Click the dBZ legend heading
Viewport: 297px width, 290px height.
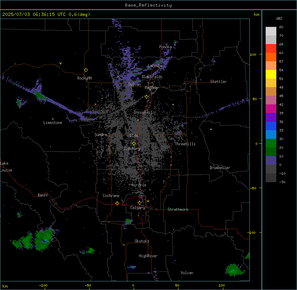[x=279, y=19]
